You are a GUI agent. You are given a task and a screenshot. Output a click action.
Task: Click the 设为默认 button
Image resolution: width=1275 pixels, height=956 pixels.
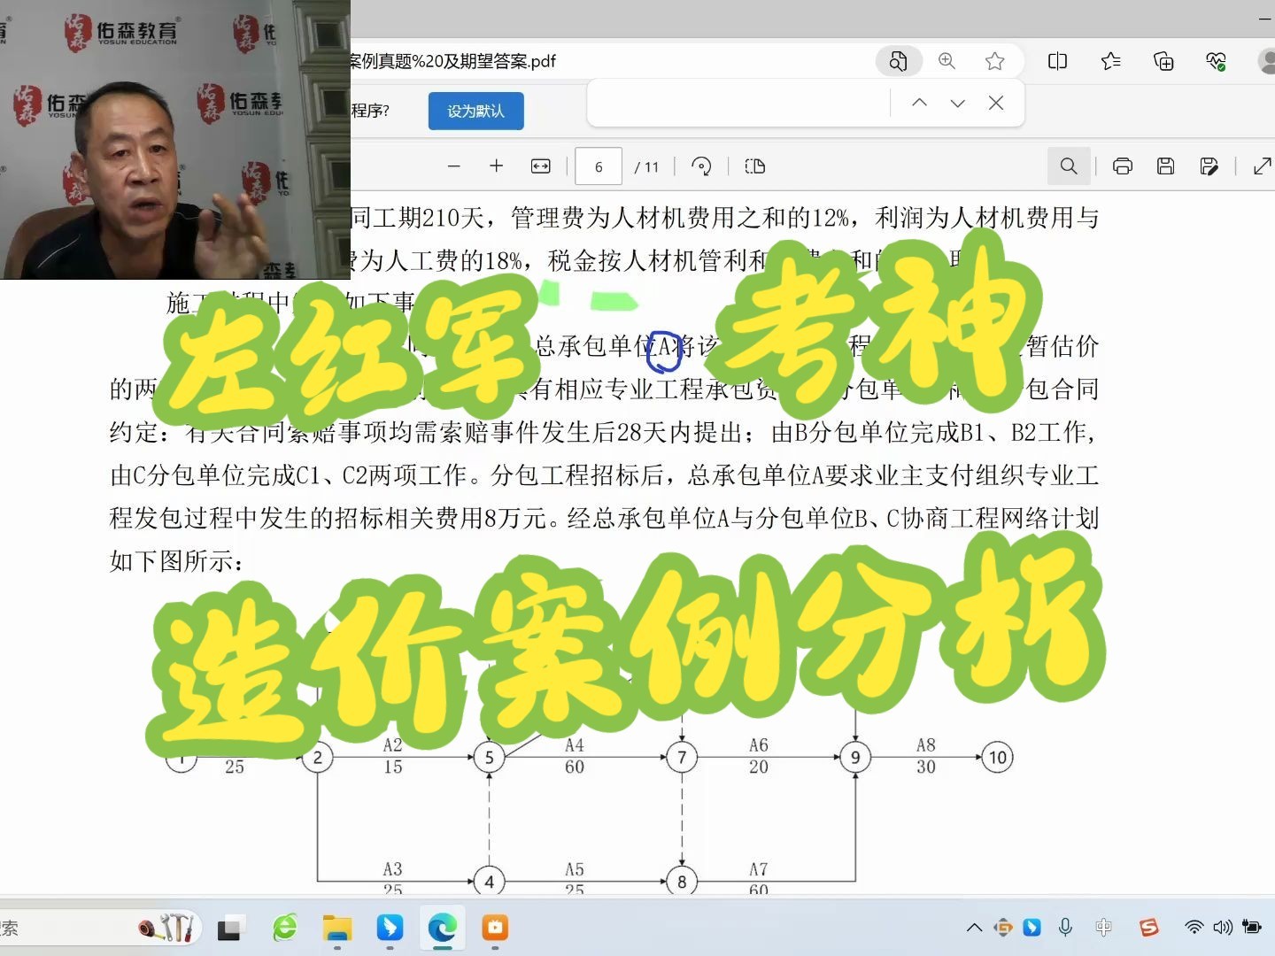pos(476,111)
